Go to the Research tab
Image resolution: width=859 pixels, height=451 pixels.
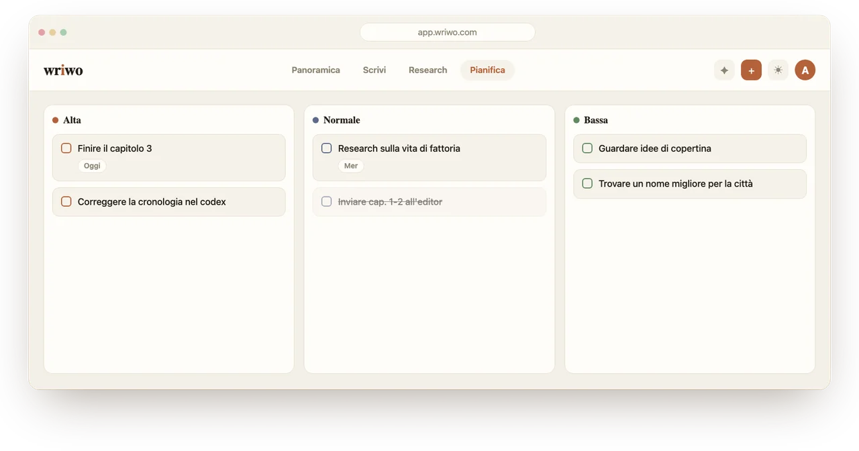tap(428, 70)
